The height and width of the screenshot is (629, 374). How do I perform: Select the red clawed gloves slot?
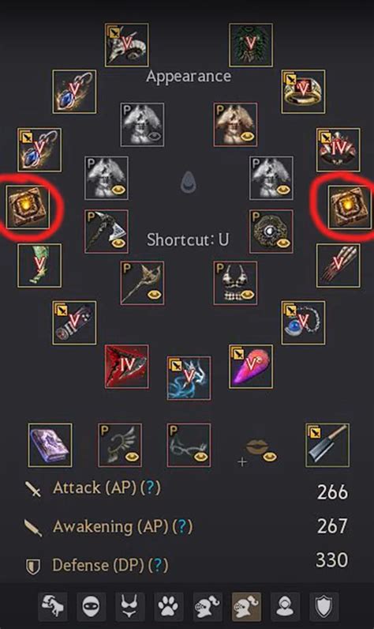pyautogui.click(x=338, y=266)
